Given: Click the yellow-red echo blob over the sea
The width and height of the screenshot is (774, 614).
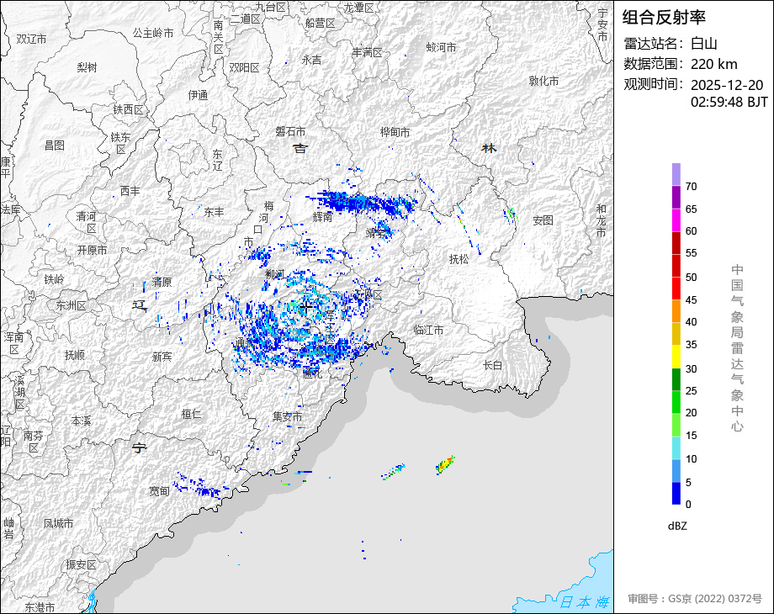Looking at the screenshot, I should pos(445,464).
